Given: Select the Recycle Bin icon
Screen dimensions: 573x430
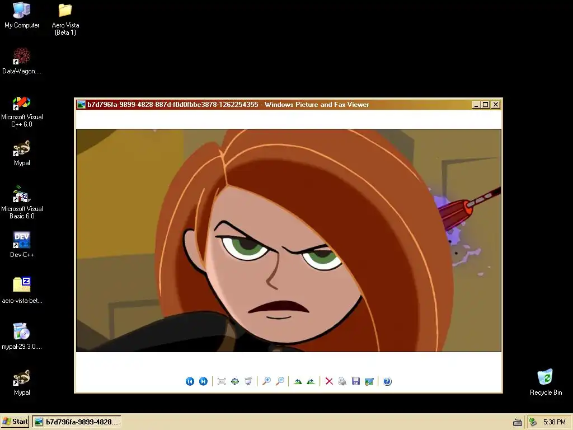Looking at the screenshot, I should [546, 382].
